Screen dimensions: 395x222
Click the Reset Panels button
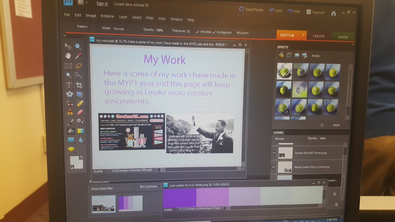(251, 10)
